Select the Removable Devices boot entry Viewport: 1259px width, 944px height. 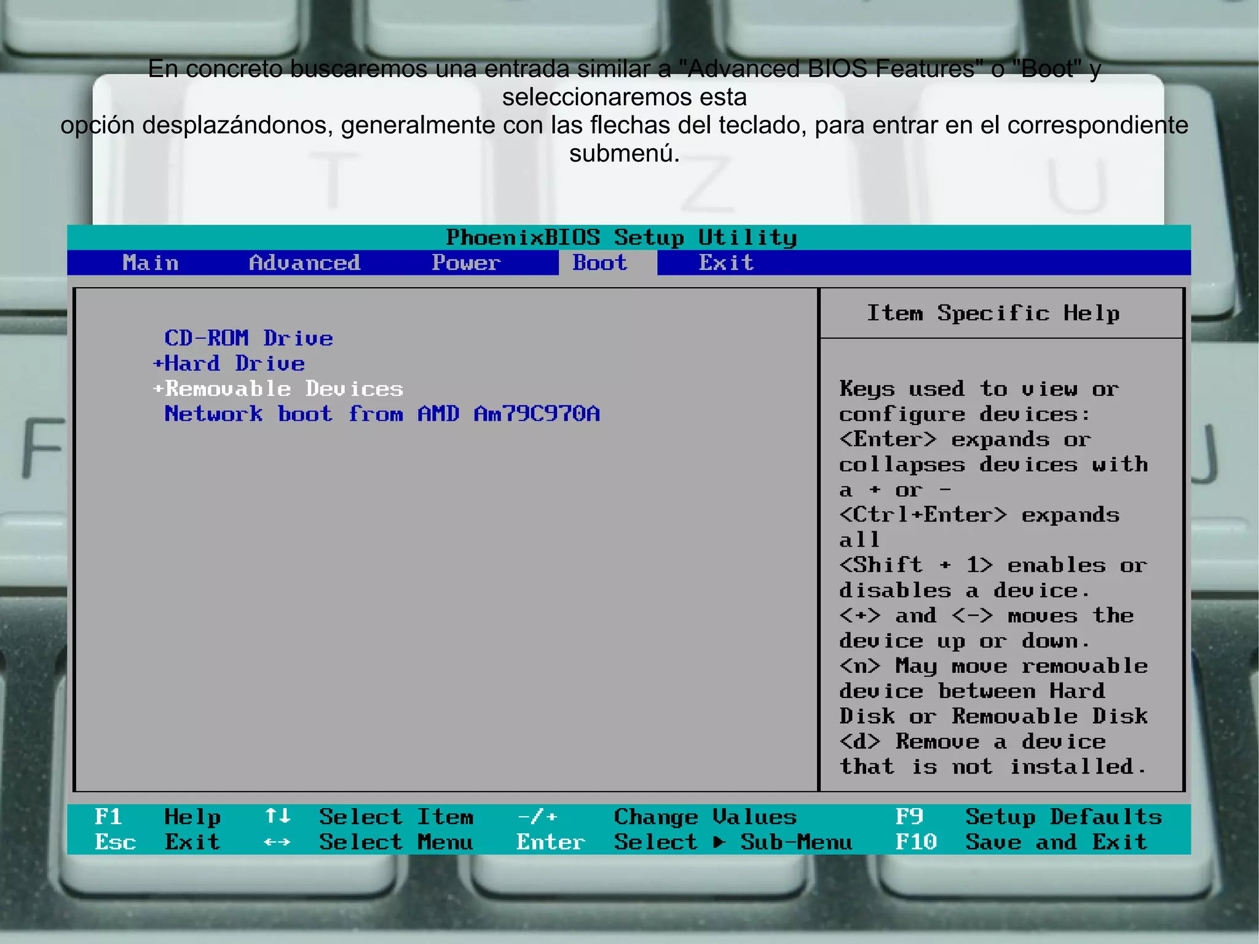tap(284, 389)
